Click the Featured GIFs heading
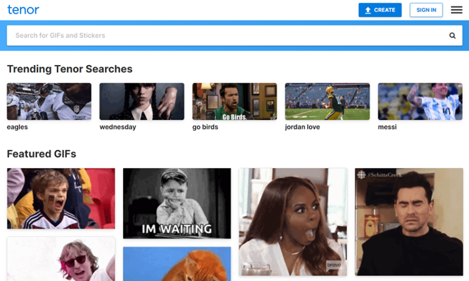The height and width of the screenshot is (281, 469). [41, 154]
